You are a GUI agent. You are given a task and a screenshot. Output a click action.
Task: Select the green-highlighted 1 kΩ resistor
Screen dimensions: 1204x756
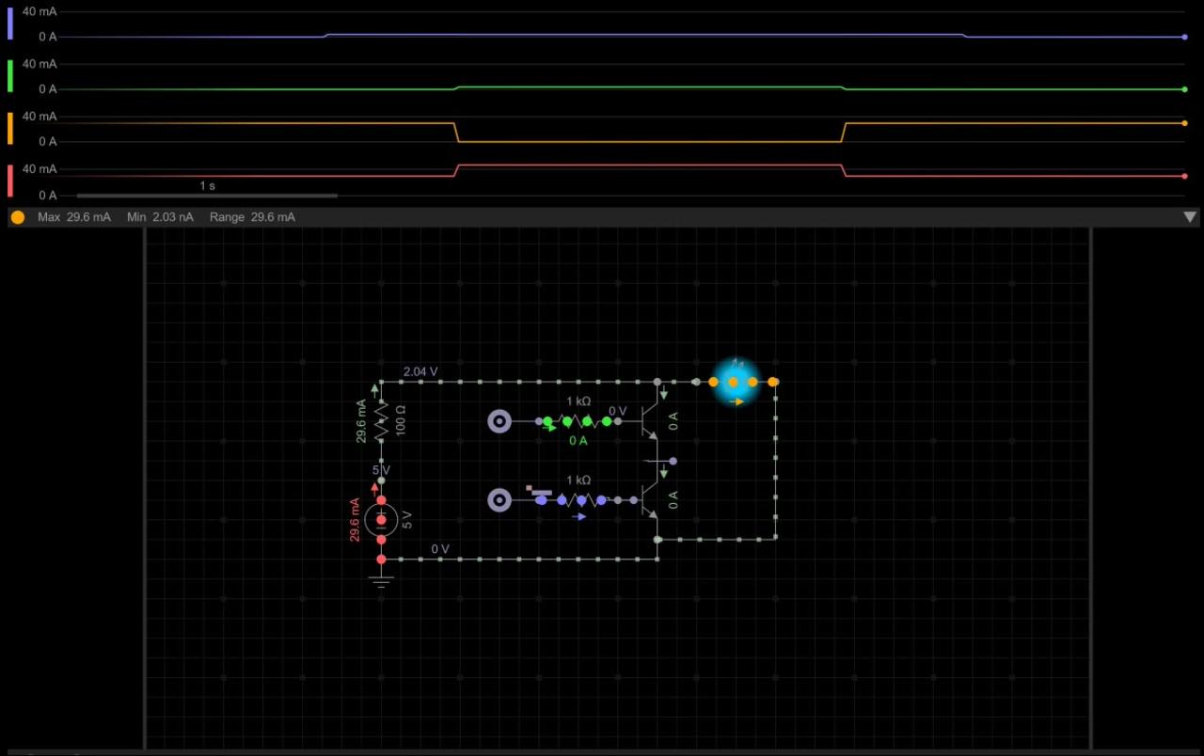[x=577, y=421]
